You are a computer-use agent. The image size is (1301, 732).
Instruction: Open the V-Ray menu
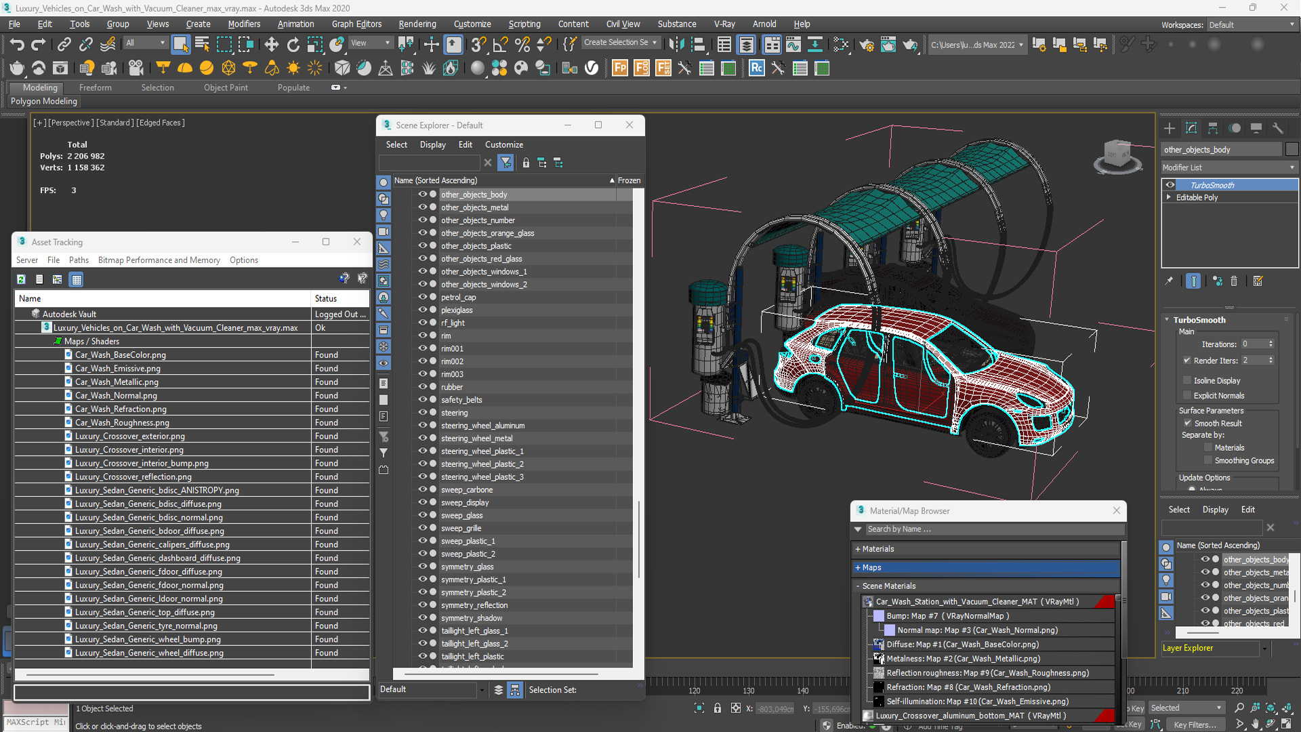tap(724, 24)
